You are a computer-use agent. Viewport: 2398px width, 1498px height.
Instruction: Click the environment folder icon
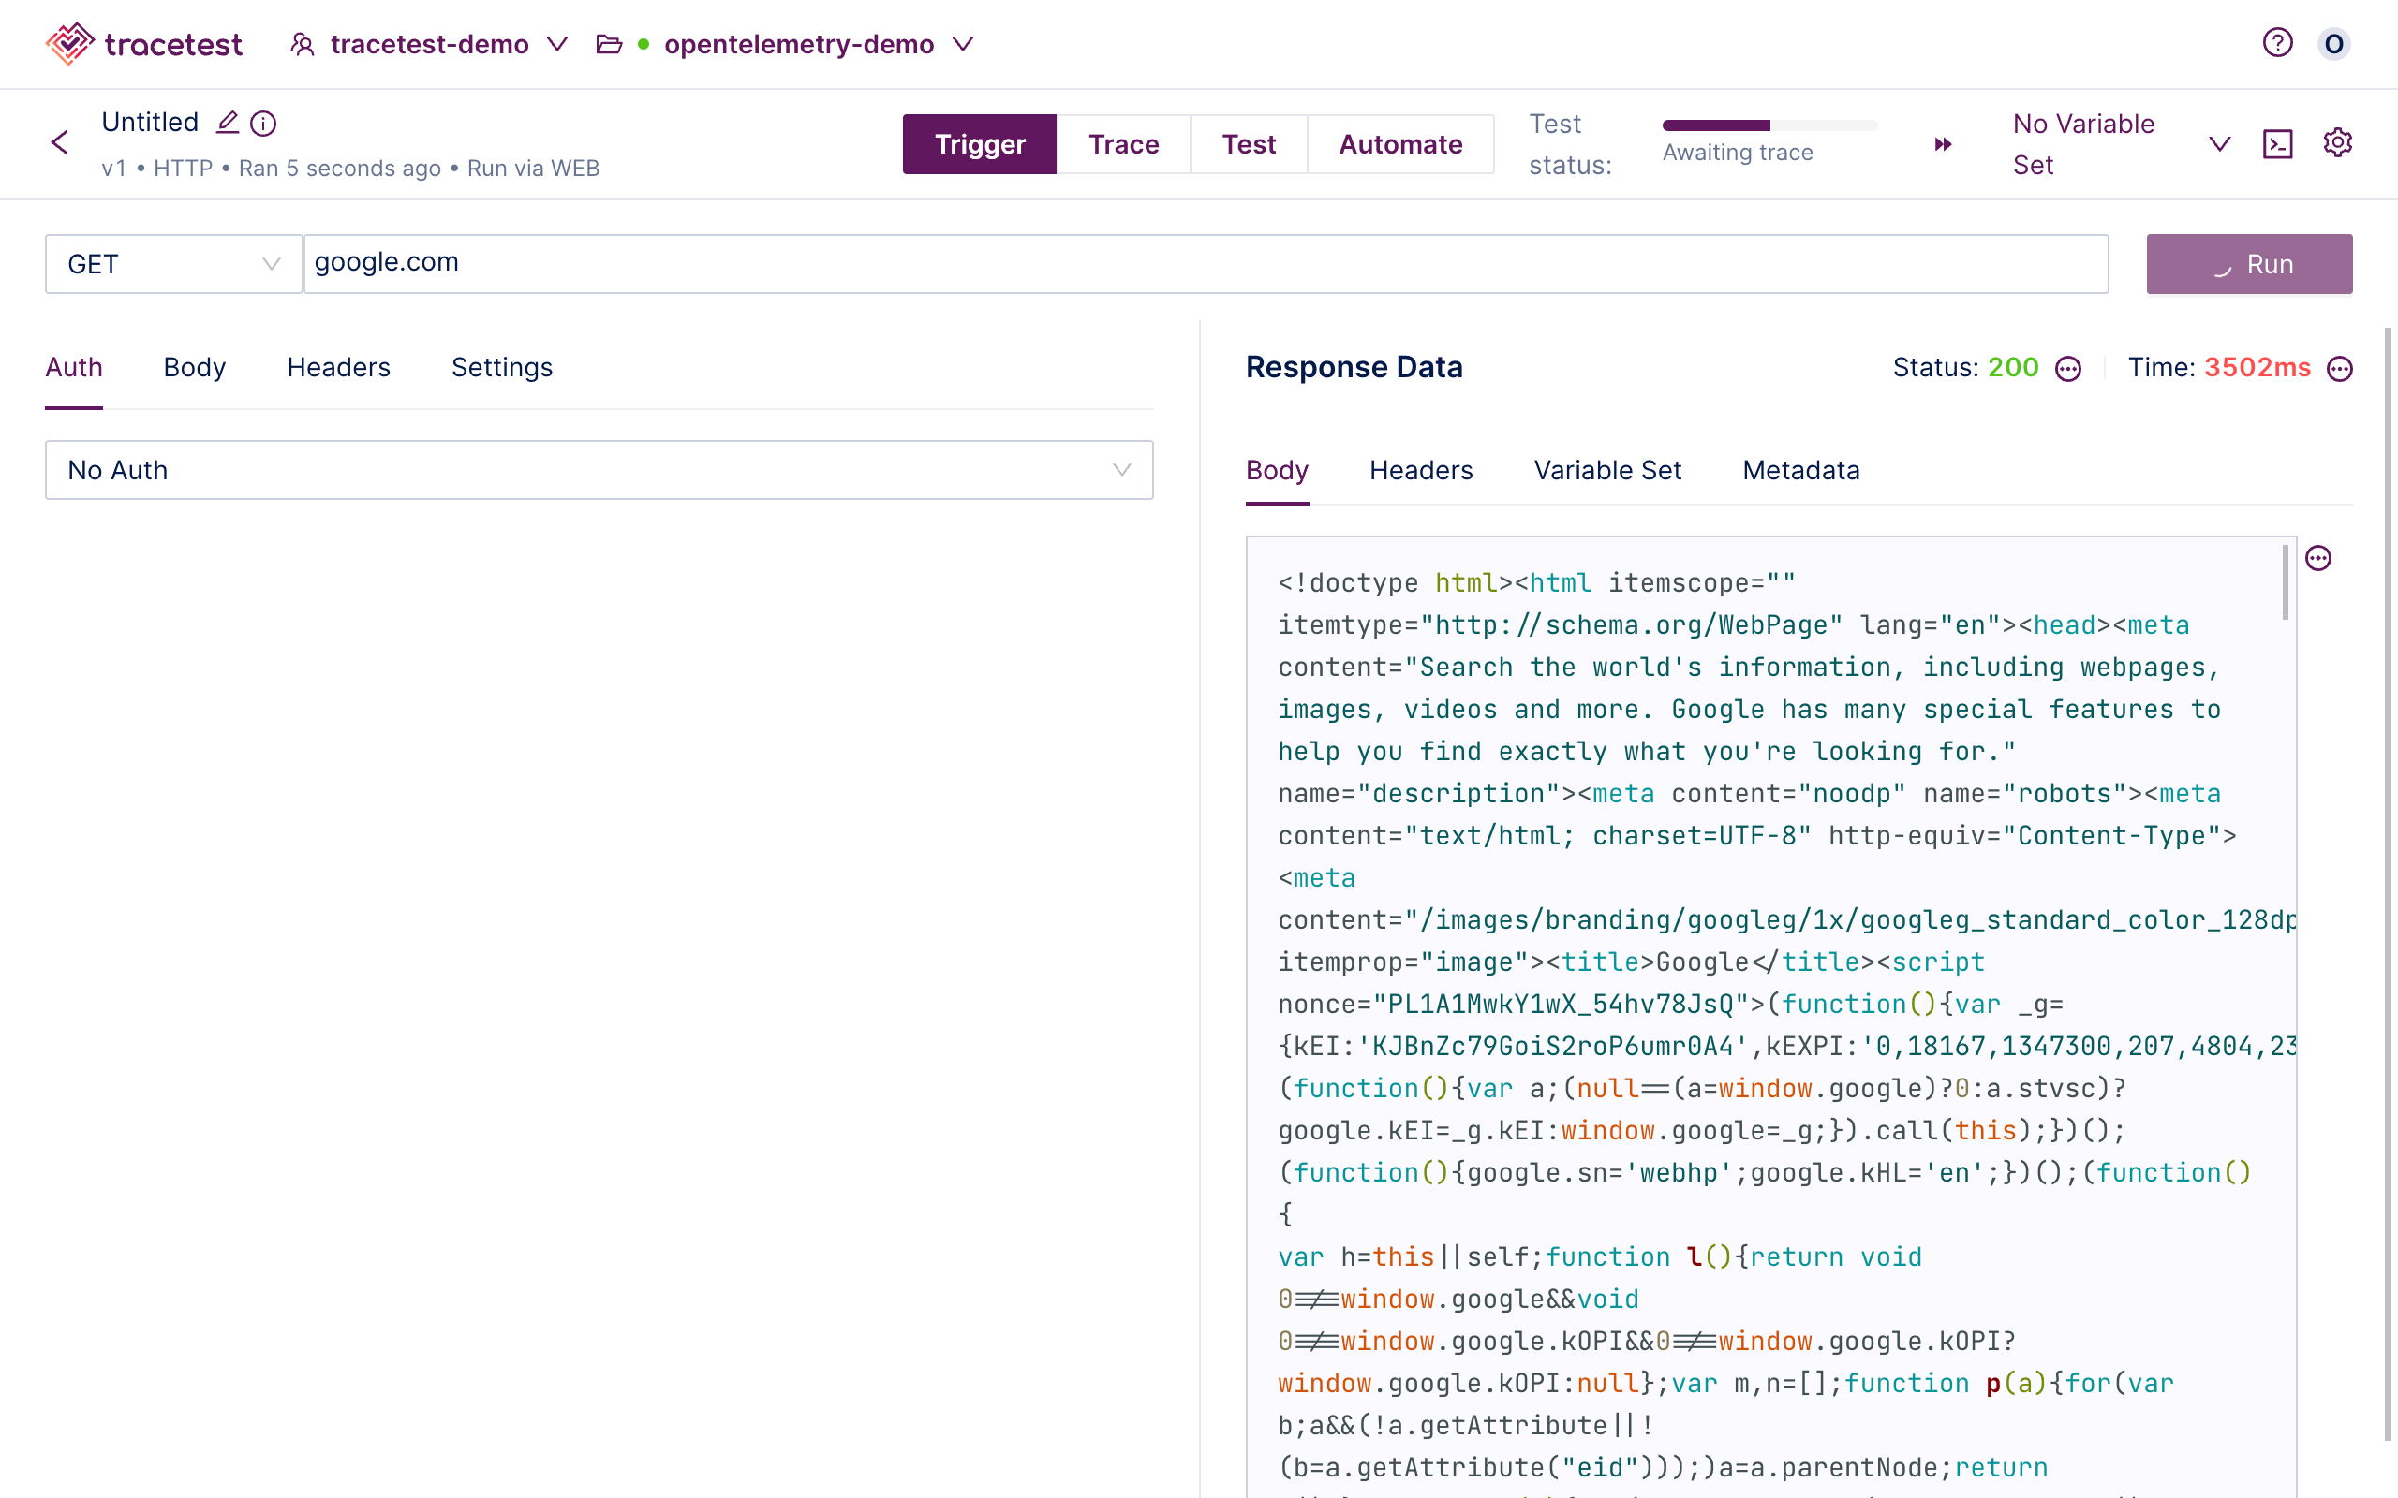pos(610,45)
